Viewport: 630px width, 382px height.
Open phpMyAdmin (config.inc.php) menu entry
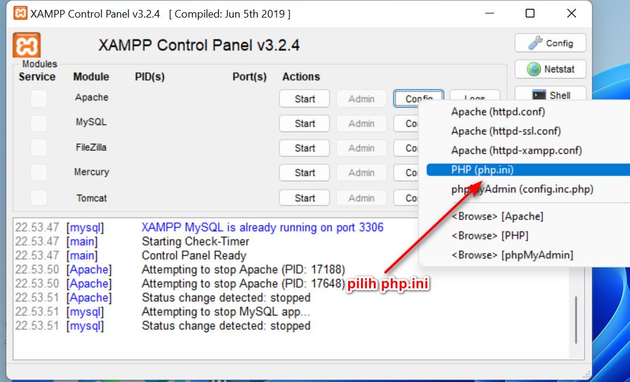coord(522,189)
